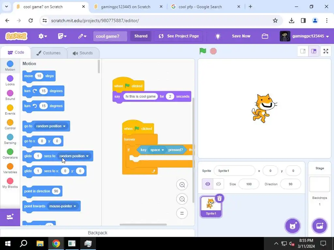Switch to large stage layout

[x=314, y=51]
